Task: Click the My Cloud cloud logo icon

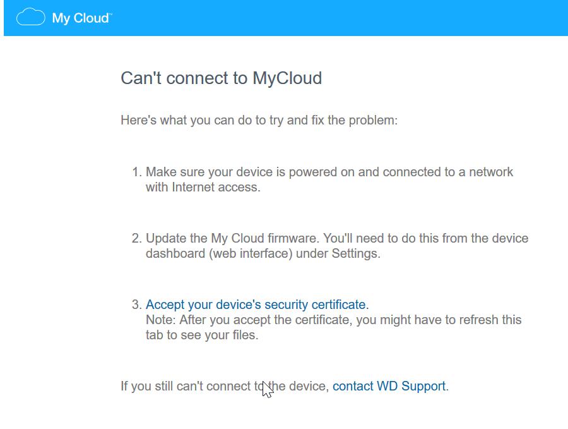Action: click(30, 18)
